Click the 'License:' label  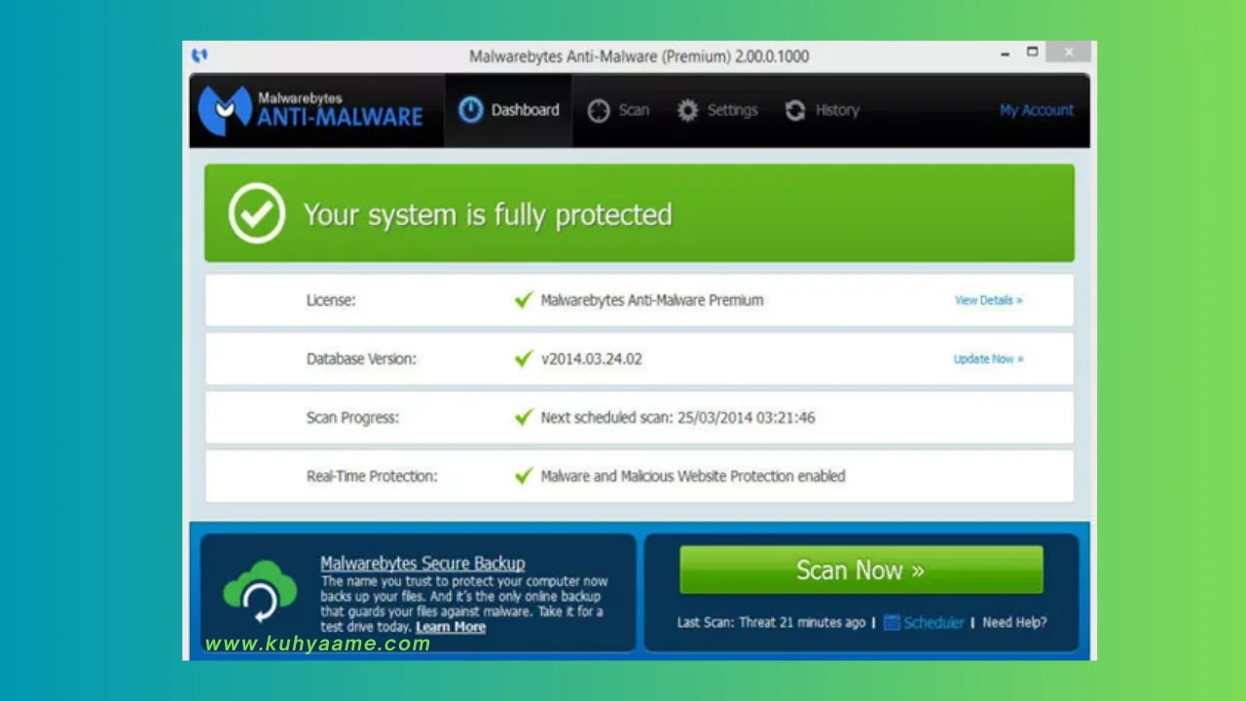pos(331,300)
